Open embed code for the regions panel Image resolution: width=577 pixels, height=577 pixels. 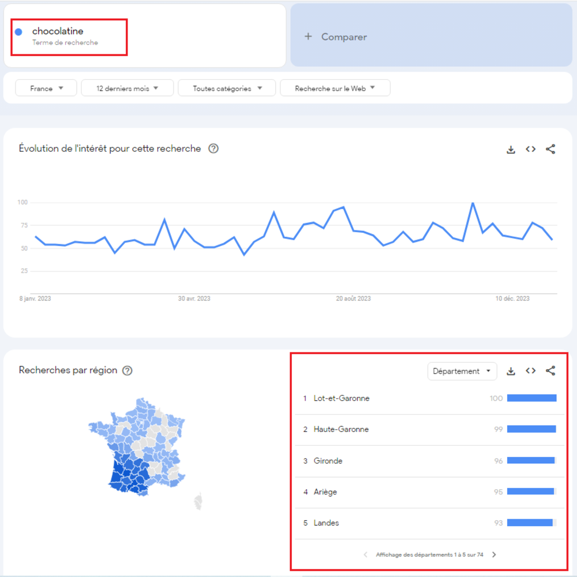530,371
